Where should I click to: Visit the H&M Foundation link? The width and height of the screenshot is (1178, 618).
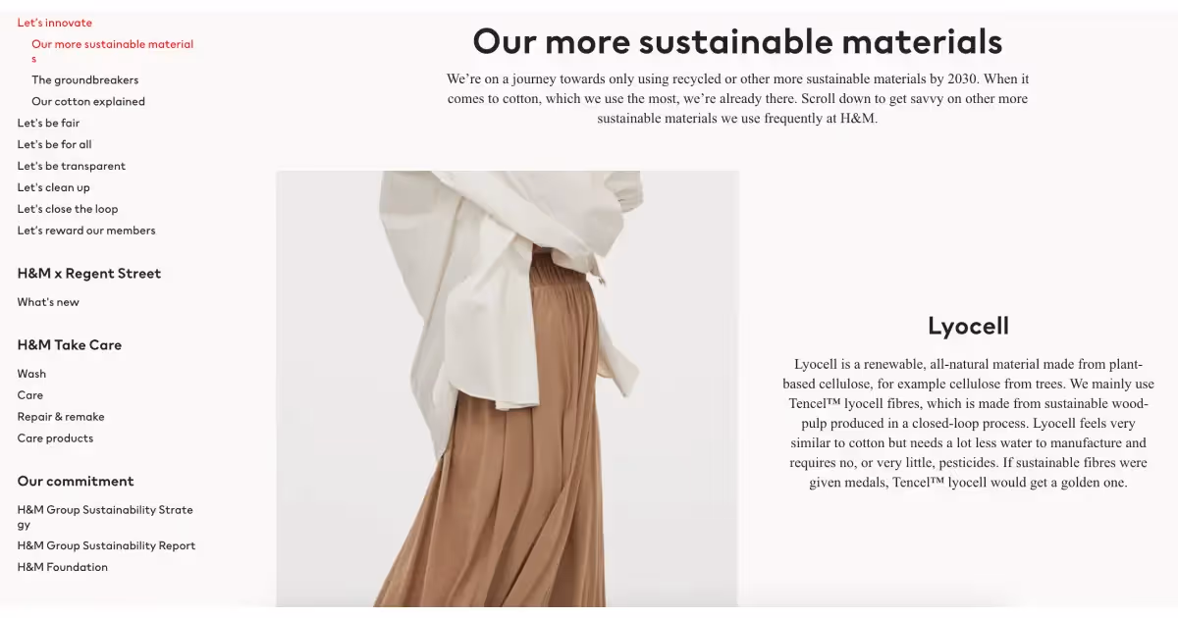coord(62,567)
